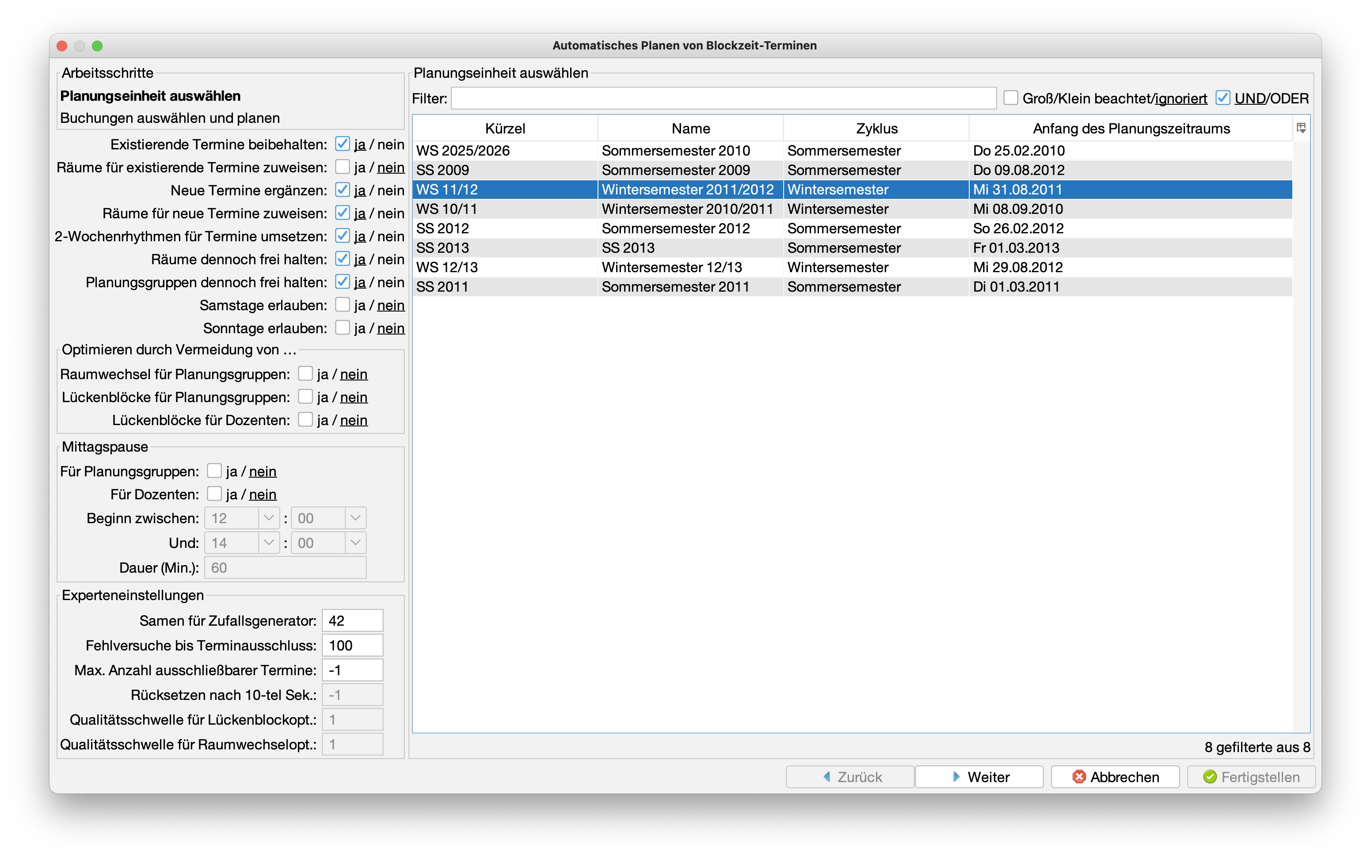
Task: Enable Raumwechsel für Planungsgruppen checkbox
Action: [x=306, y=374]
